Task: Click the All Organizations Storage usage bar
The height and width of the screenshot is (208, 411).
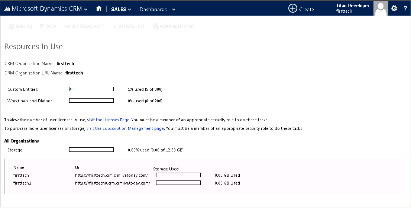Action: [91, 150]
